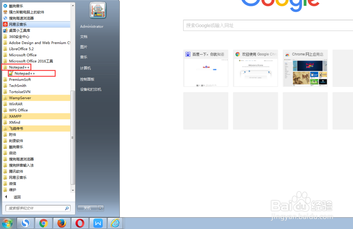Expand the 微信 folder
This screenshot has height=229, width=353.
point(36,184)
